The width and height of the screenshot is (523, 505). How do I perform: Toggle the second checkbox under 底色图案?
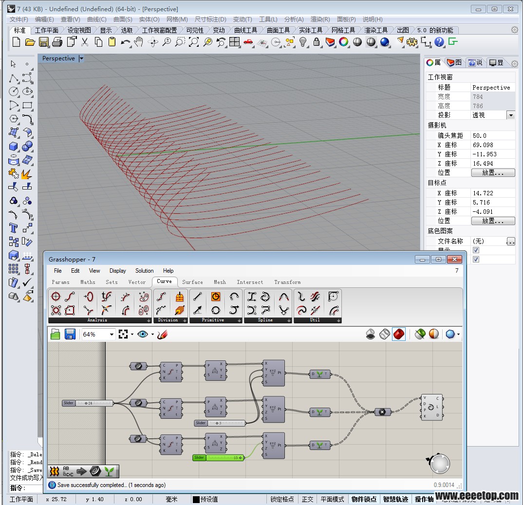[476, 260]
